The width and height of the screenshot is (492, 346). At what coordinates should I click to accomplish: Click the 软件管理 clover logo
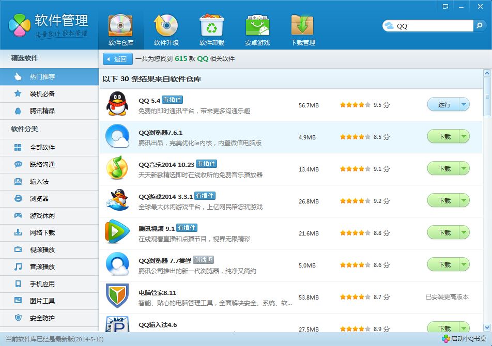point(20,25)
